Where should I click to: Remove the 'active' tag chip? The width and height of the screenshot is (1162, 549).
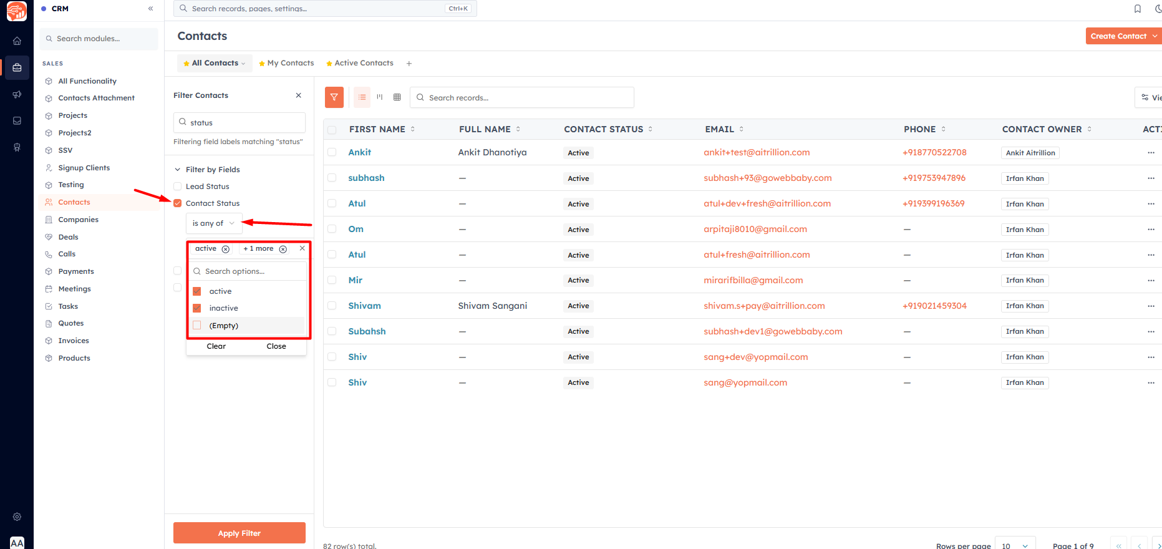click(x=226, y=249)
